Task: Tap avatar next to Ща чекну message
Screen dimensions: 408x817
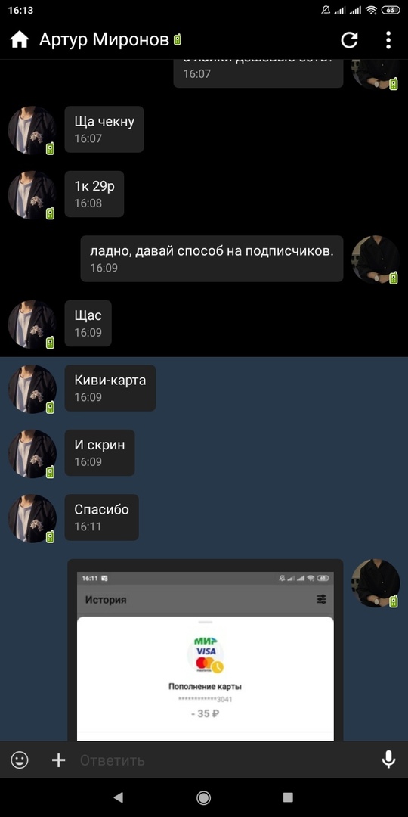Action: pyautogui.click(x=32, y=130)
